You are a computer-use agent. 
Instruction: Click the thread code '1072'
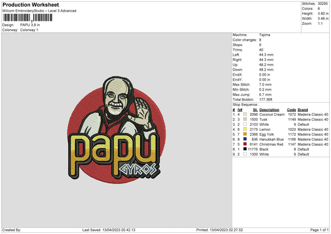[292, 114]
